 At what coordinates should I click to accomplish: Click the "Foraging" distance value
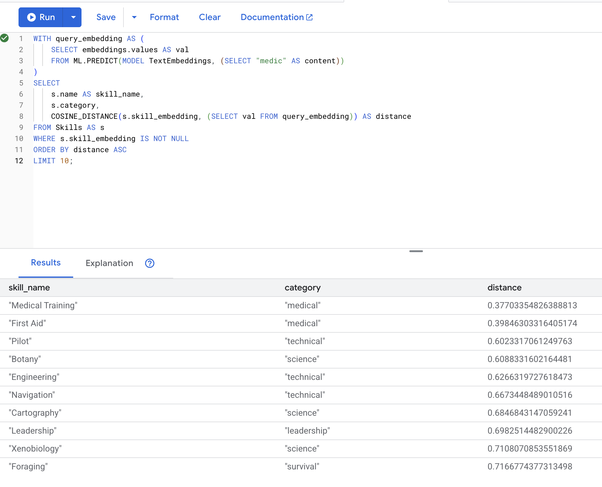(530, 467)
